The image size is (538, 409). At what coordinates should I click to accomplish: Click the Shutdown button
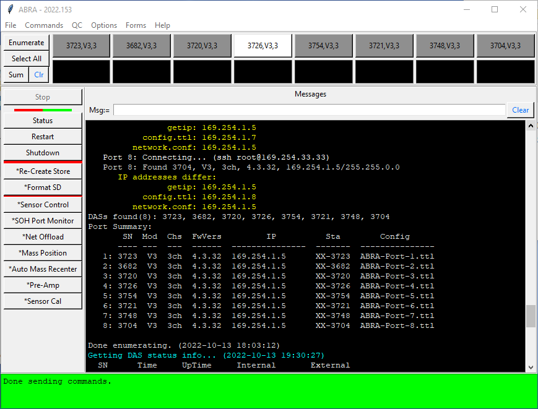(x=43, y=153)
